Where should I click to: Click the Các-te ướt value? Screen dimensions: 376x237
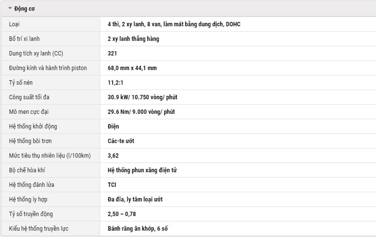click(121, 141)
